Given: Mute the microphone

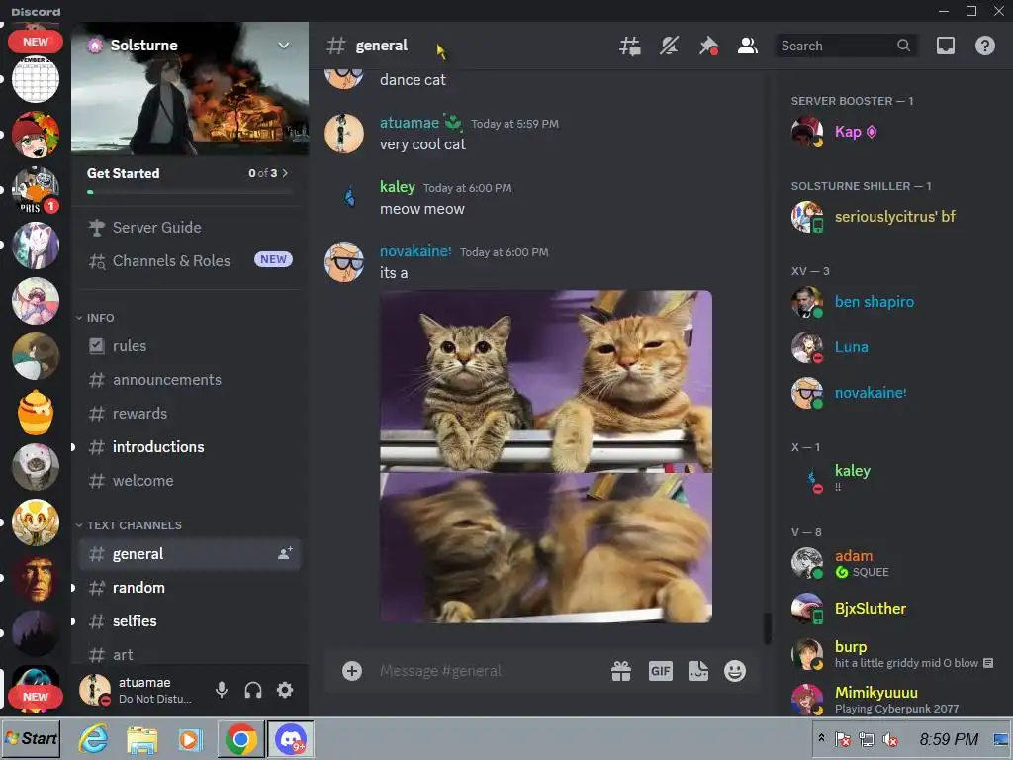Looking at the screenshot, I should point(222,690).
